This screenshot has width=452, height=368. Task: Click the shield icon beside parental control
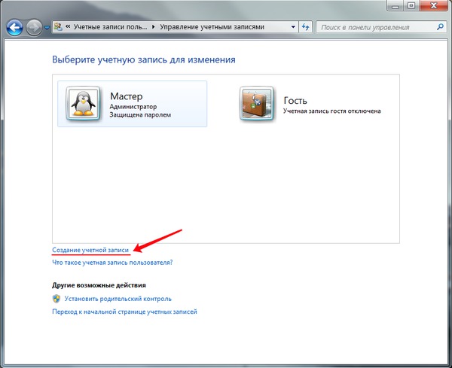coord(56,299)
